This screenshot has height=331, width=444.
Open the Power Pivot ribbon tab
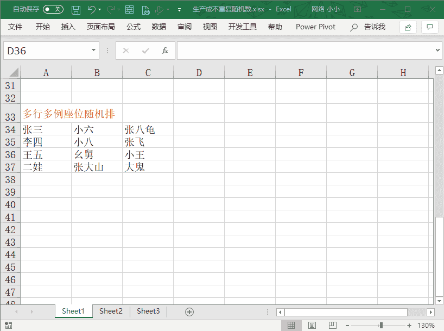point(315,26)
